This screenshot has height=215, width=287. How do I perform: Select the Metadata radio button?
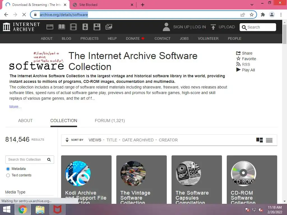8,169
